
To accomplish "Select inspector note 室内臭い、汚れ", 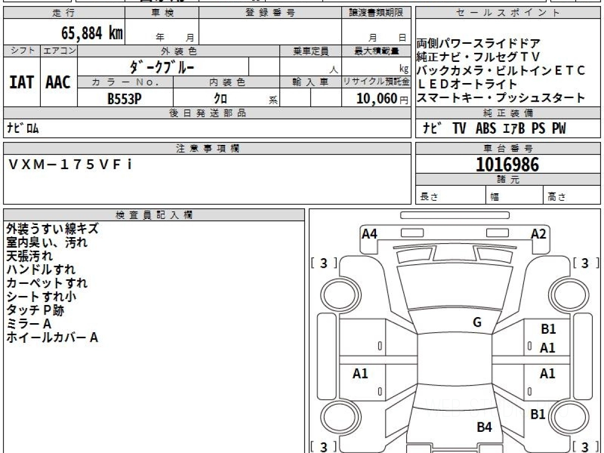I will [x=47, y=243].
